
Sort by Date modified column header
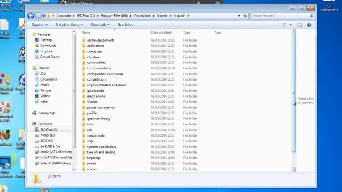pyautogui.click(x=161, y=33)
